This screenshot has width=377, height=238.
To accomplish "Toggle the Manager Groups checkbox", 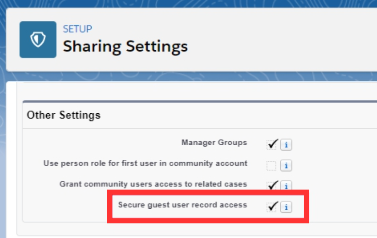I will pyautogui.click(x=272, y=144).
